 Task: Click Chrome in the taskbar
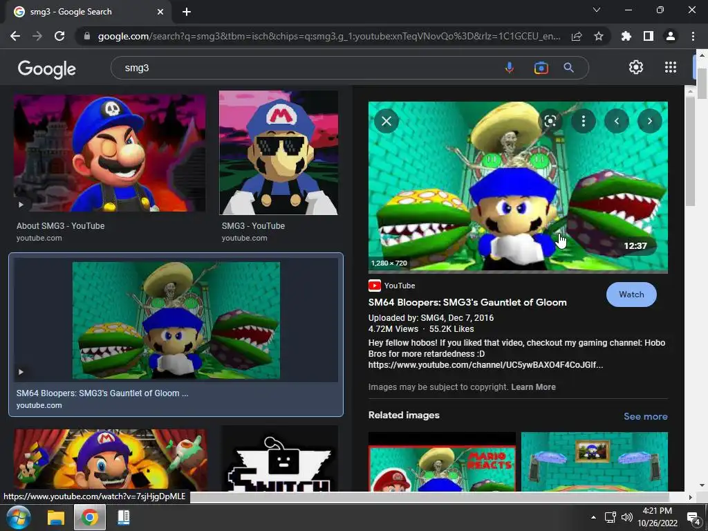click(x=90, y=517)
